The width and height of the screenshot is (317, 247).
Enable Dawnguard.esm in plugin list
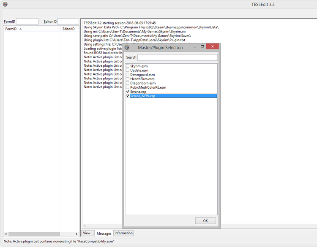128,75
